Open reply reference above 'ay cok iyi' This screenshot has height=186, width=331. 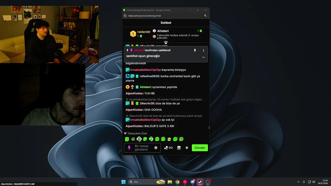pos(164,116)
